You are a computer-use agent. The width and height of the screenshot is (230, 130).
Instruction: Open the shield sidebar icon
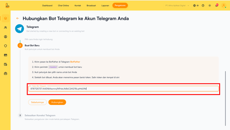pos(5,46)
